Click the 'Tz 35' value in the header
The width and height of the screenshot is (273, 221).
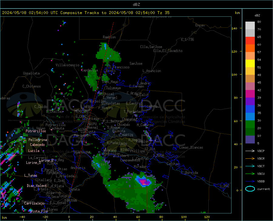[x=163, y=13]
